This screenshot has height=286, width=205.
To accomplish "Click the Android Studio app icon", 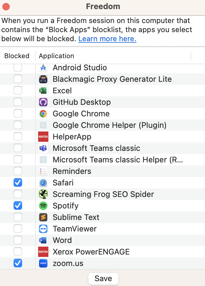I will (43, 68).
